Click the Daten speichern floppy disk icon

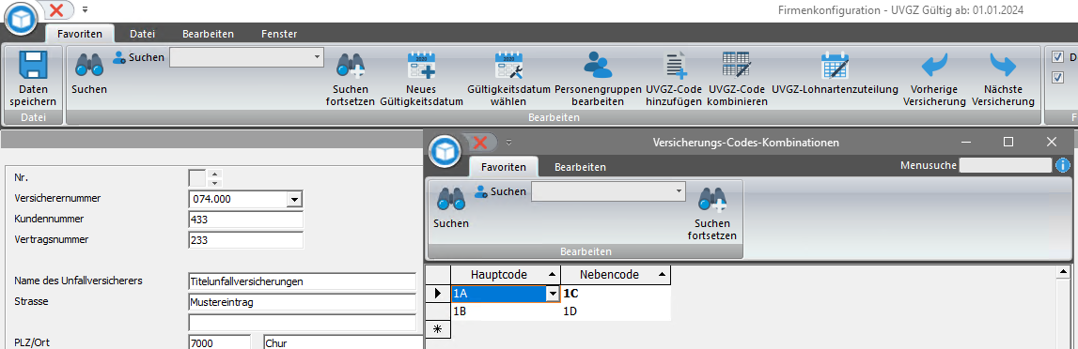[32, 67]
